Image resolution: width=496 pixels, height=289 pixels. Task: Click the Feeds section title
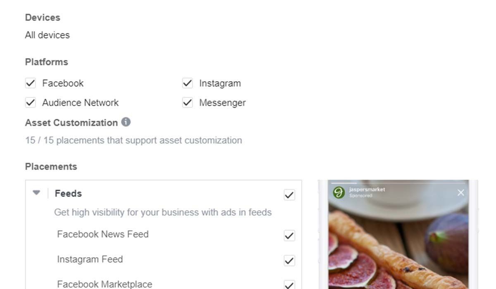(x=68, y=193)
